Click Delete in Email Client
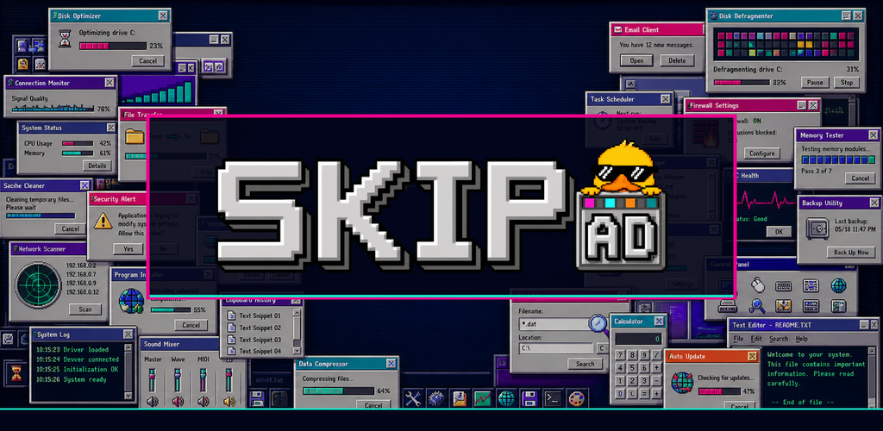 (x=678, y=60)
